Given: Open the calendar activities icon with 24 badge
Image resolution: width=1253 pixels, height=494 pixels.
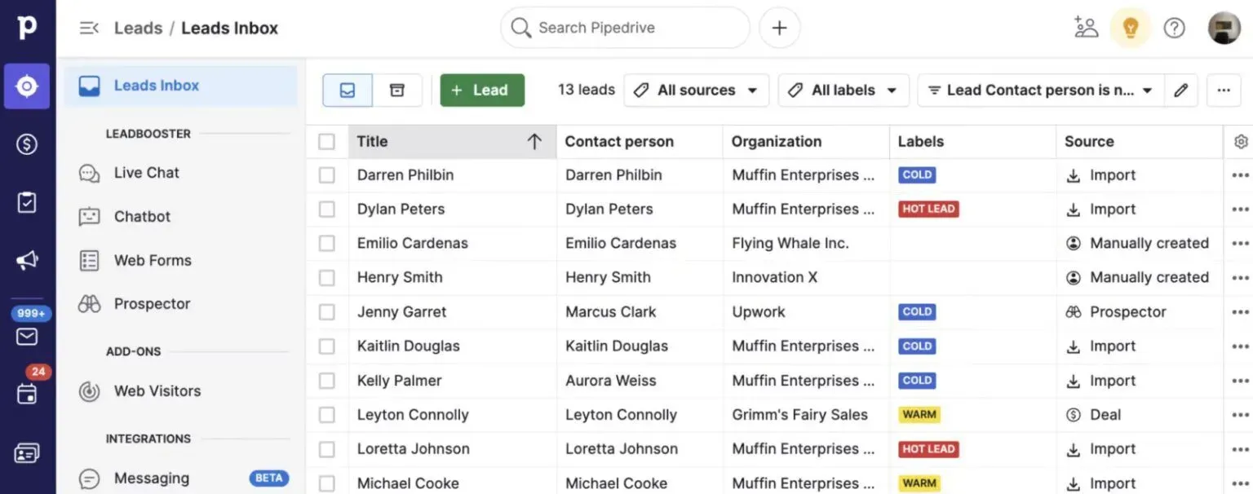Looking at the screenshot, I should coord(27,394).
